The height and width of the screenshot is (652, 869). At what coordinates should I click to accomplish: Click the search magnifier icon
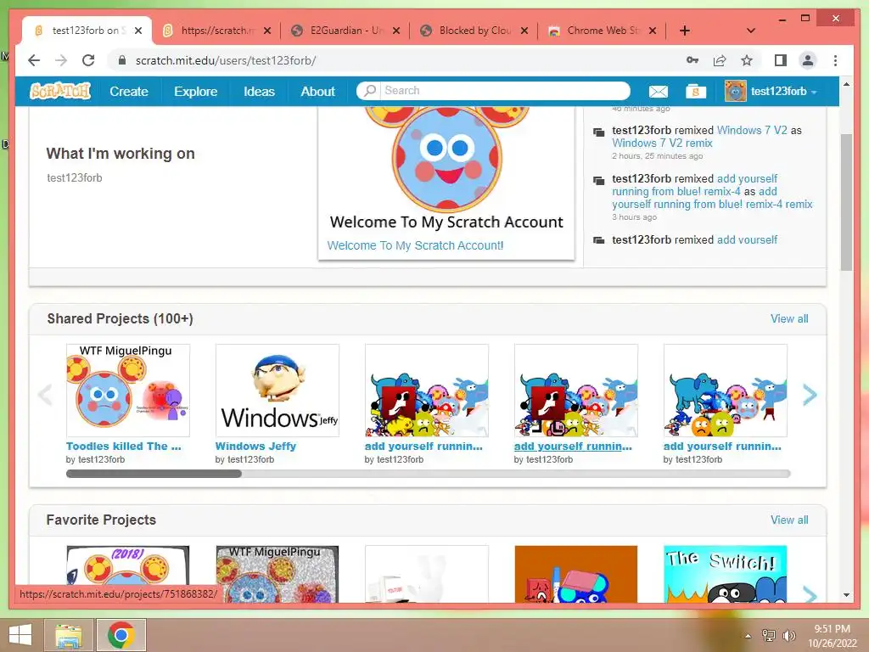(370, 90)
